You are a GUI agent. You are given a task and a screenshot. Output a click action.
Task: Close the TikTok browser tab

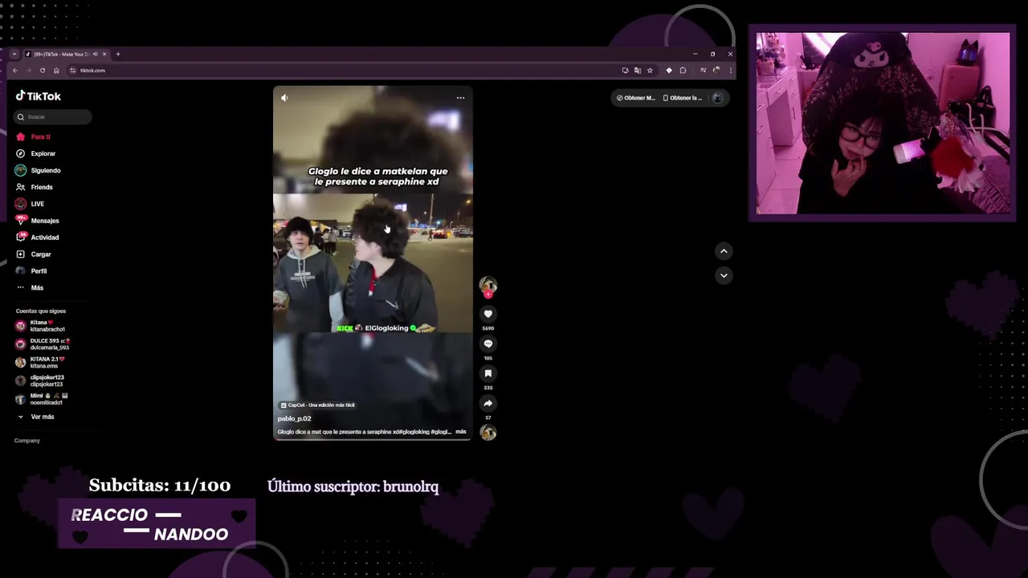(x=104, y=54)
